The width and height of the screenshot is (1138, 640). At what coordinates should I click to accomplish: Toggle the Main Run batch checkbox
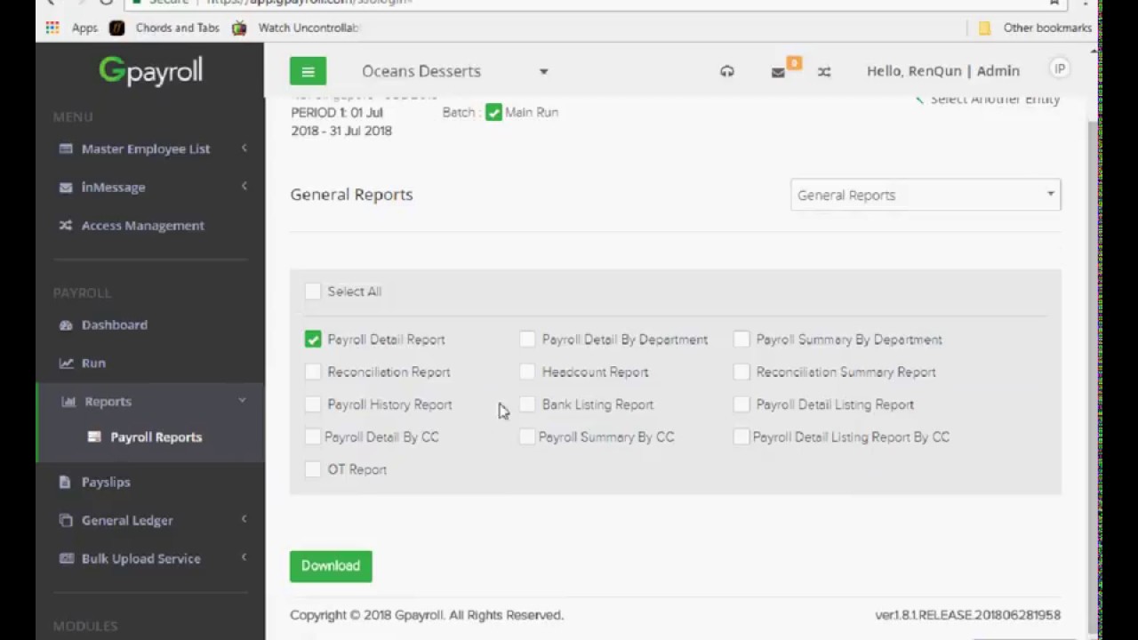[493, 113]
